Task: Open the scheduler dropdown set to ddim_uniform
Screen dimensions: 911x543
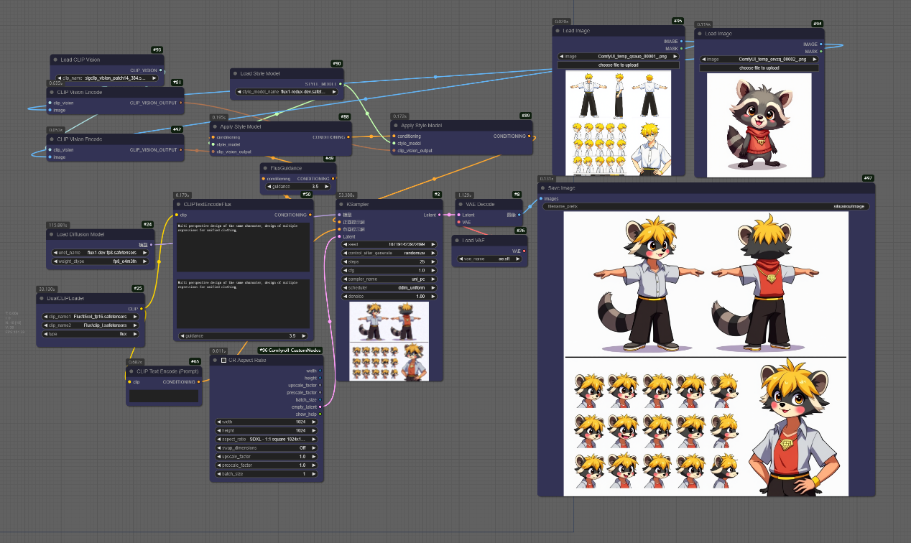Action: pos(389,287)
